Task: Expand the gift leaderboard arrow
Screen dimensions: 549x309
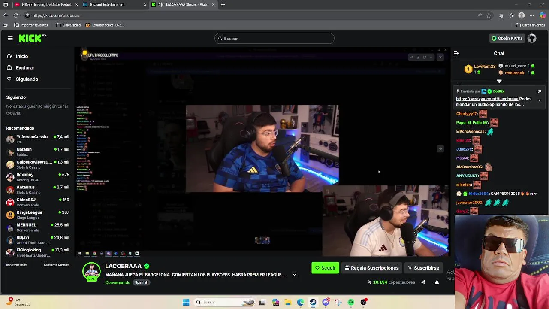Action: click(x=499, y=81)
